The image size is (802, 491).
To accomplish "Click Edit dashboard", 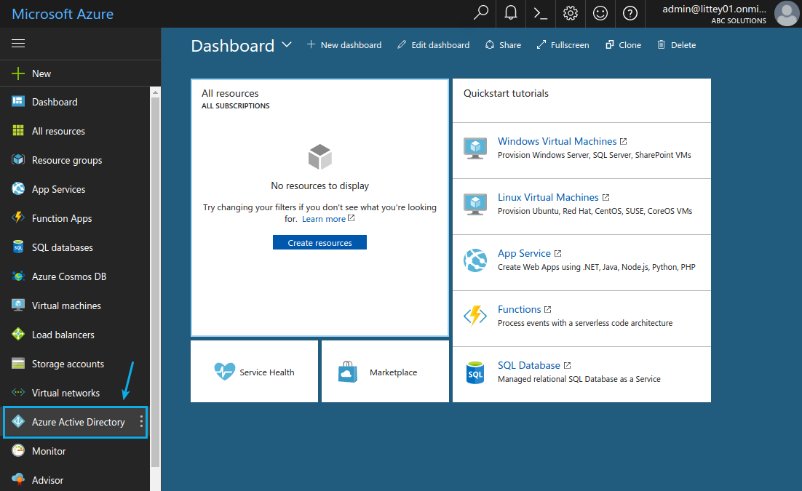I will pyautogui.click(x=433, y=45).
